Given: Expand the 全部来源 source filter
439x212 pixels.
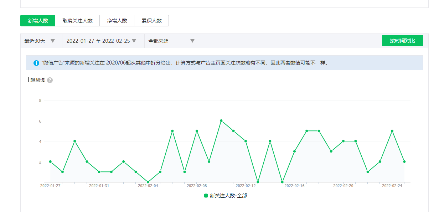Looking at the screenshot, I should (171, 41).
